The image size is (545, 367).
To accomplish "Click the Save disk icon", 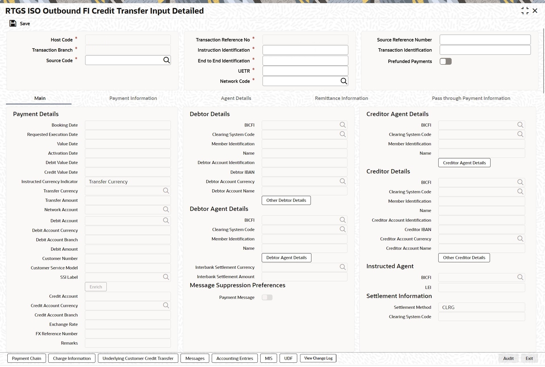I will [x=13, y=23].
